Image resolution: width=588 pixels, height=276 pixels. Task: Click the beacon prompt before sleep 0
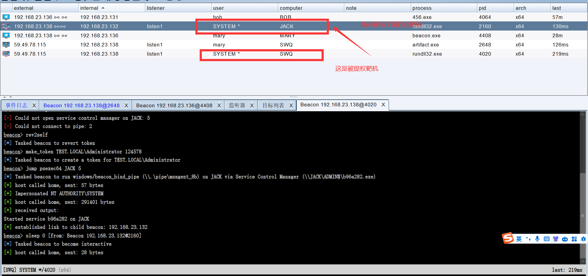[x=12, y=236]
